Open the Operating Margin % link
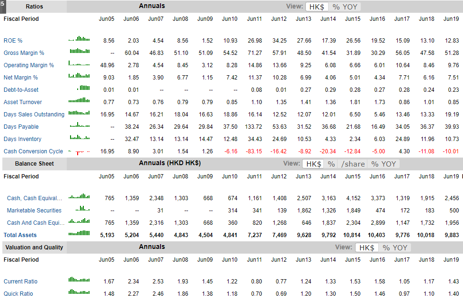This screenshot has width=463, height=300. [29, 65]
